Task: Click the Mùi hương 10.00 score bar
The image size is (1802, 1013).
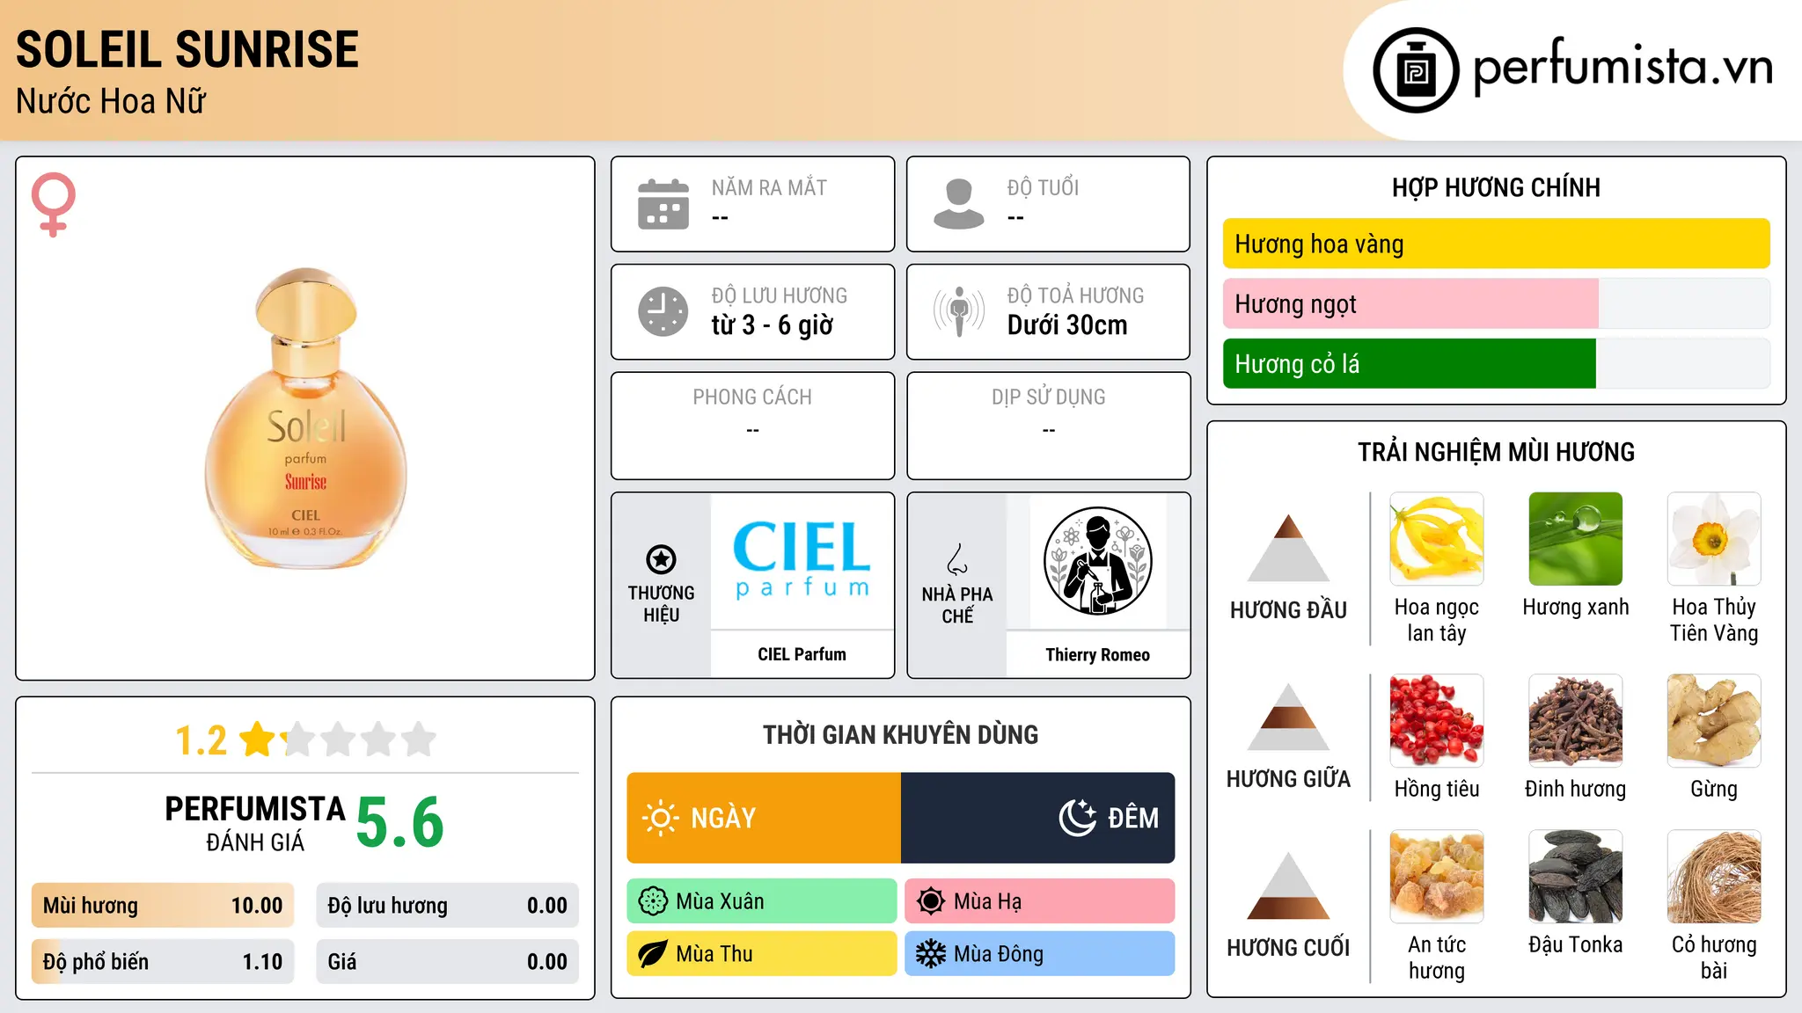Action: point(163,906)
